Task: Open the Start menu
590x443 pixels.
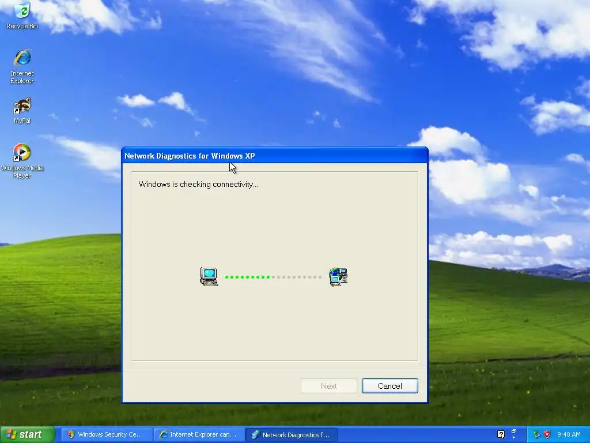Action: pyautogui.click(x=28, y=434)
